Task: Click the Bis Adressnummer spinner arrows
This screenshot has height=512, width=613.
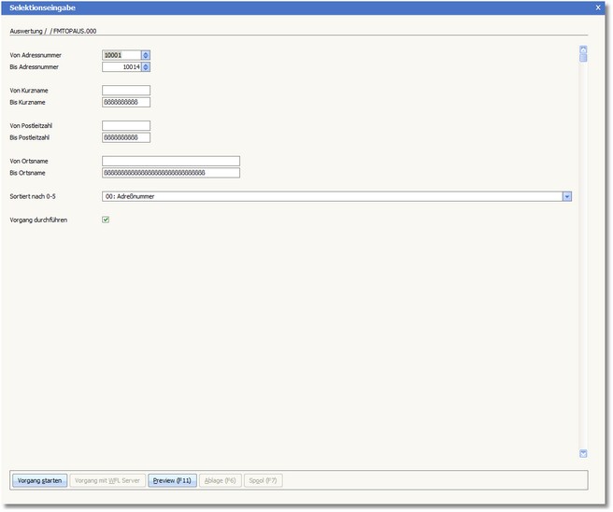Action: tap(146, 67)
